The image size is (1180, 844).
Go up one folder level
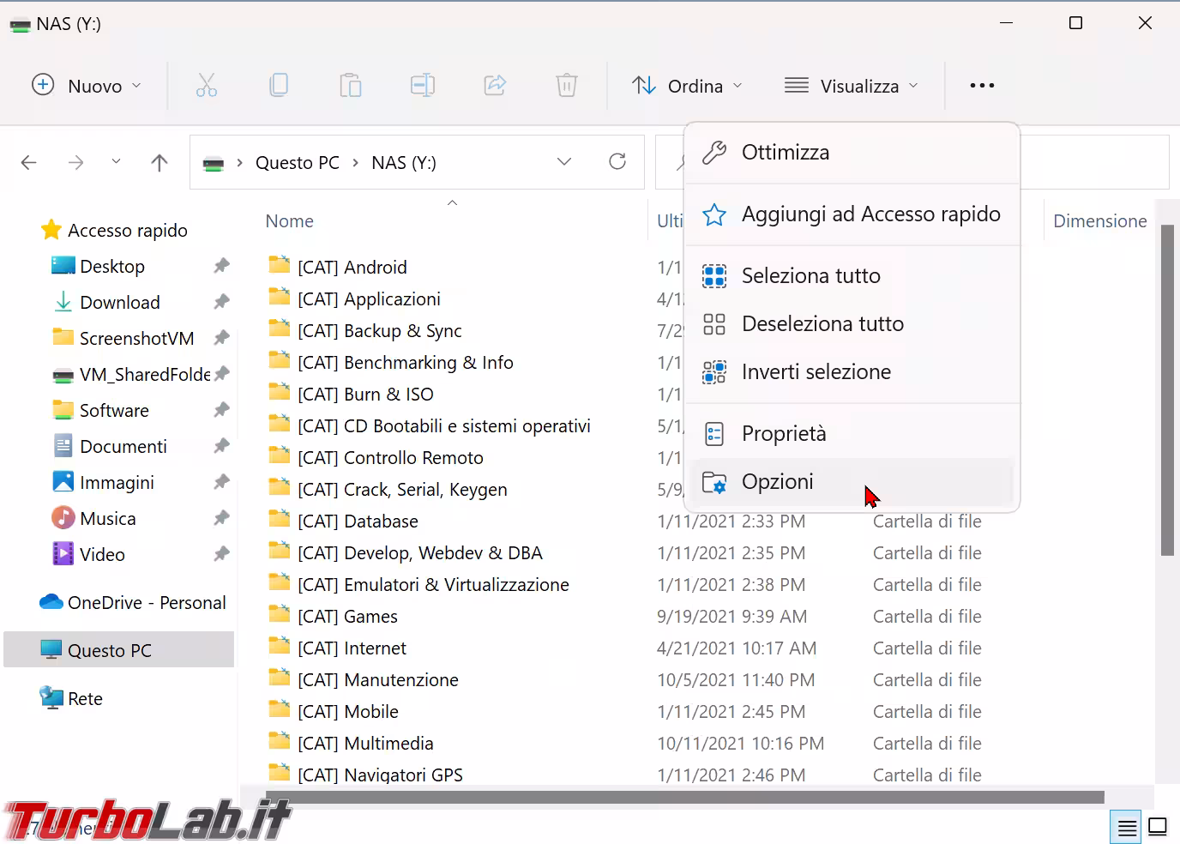(x=160, y=163)
